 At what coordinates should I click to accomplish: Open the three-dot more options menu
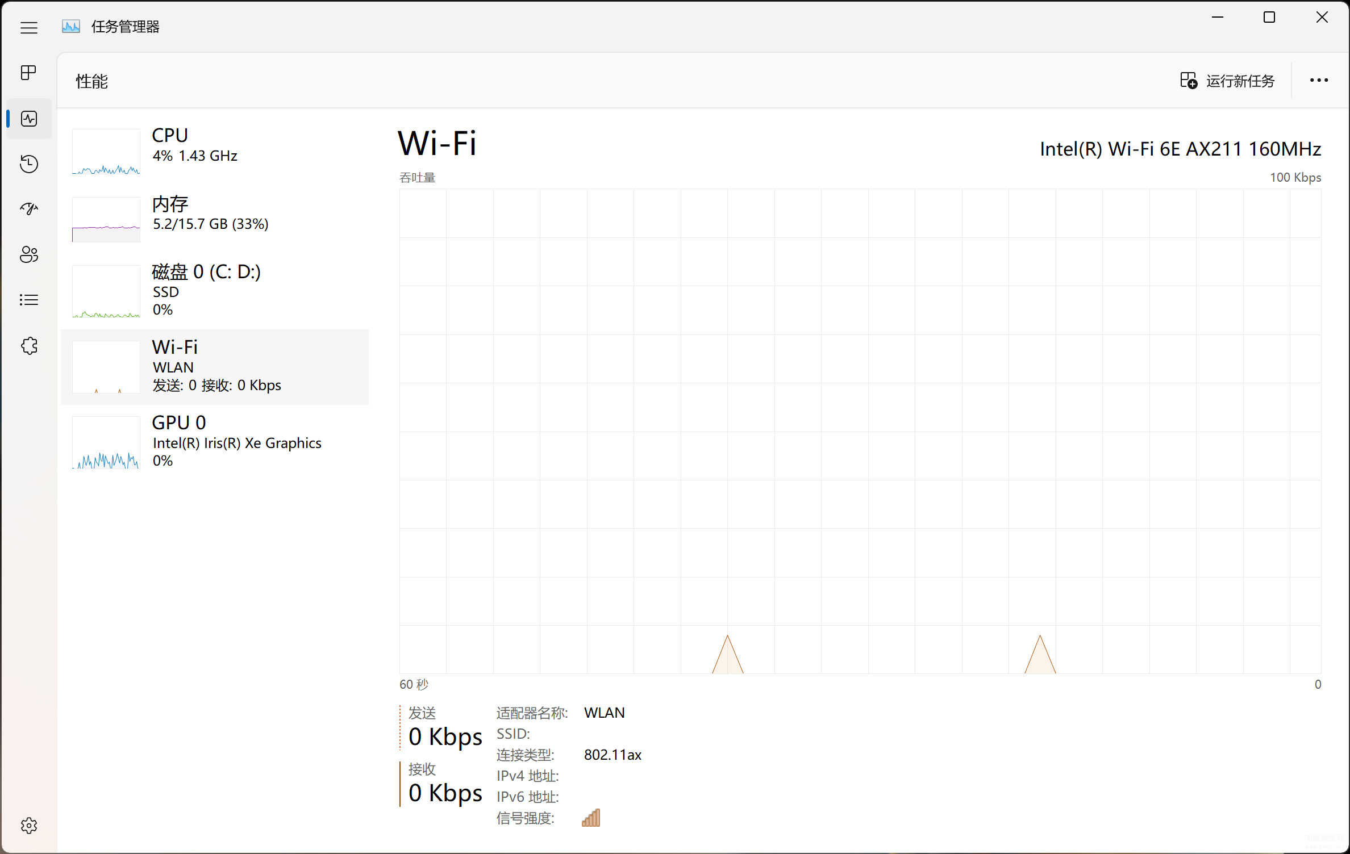pyautogui.click(x=1319, y=81)
